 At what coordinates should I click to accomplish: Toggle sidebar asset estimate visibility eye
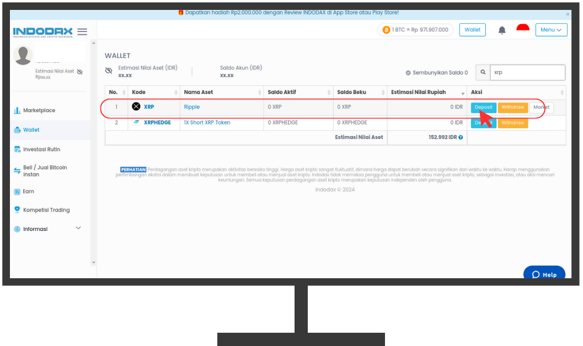coord(79,72)
